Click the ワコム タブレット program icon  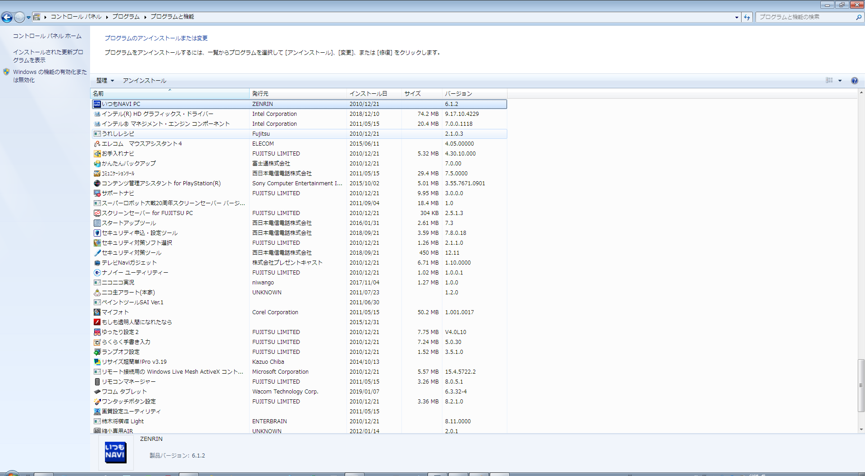[97, 392]
